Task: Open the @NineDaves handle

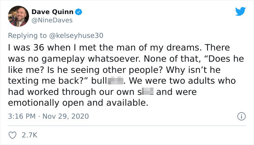Action: coord(55,21)
